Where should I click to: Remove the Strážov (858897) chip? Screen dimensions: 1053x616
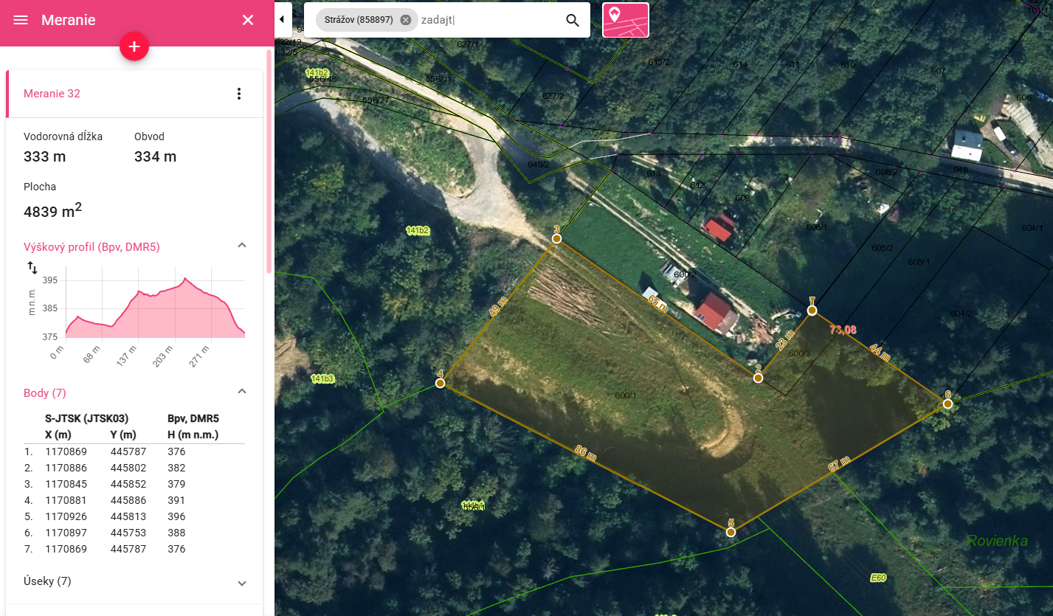[x=406, y=20]
